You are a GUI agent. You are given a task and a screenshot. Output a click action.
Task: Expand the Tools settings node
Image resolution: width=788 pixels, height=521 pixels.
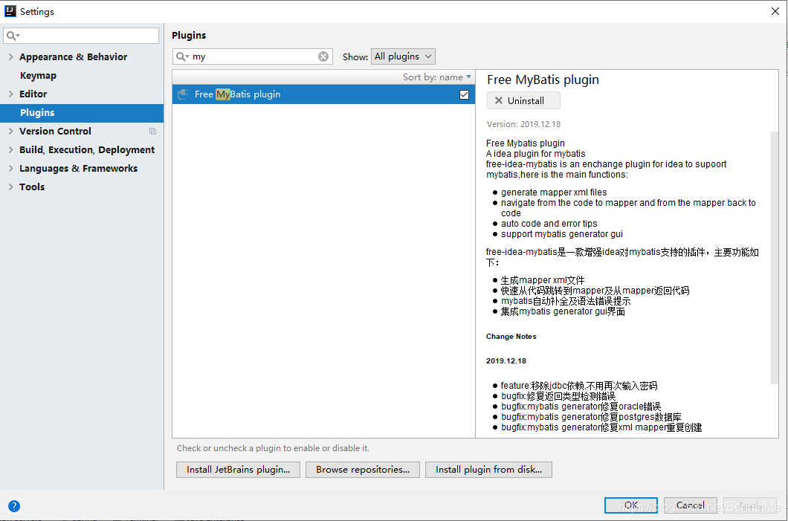pos(10,187)
